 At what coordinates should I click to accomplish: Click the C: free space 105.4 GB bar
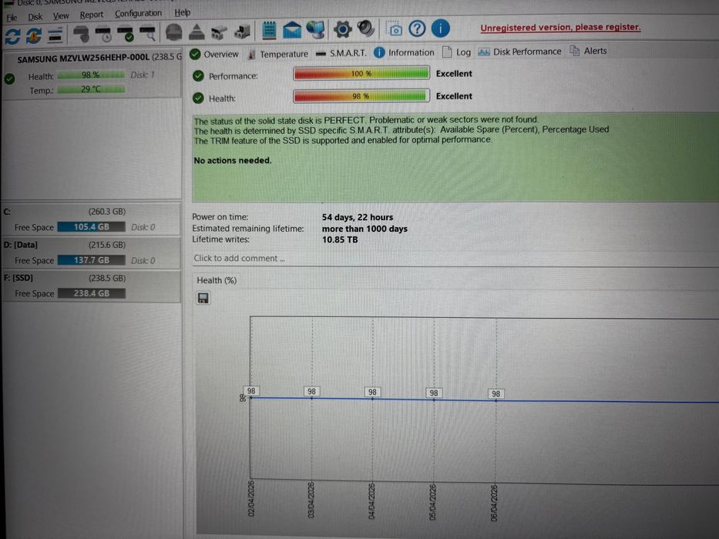[x=91, y=227]
